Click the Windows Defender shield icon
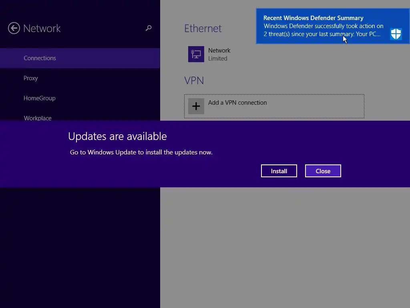Screen dimensions: 410x308 396,34
